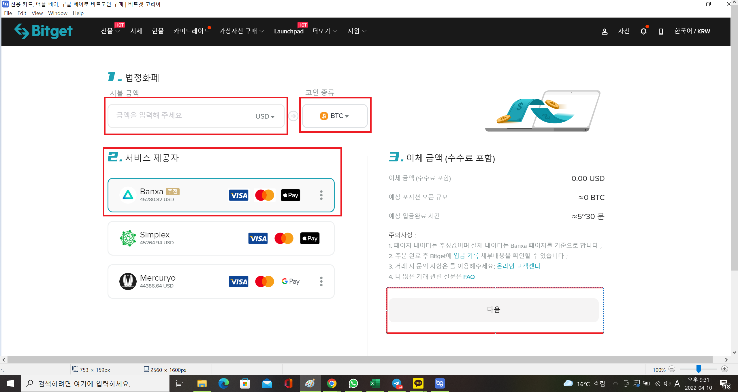Open the notification bell in Bitget header
This screenshot has width=738, height=392.
(x=643, y=31)
